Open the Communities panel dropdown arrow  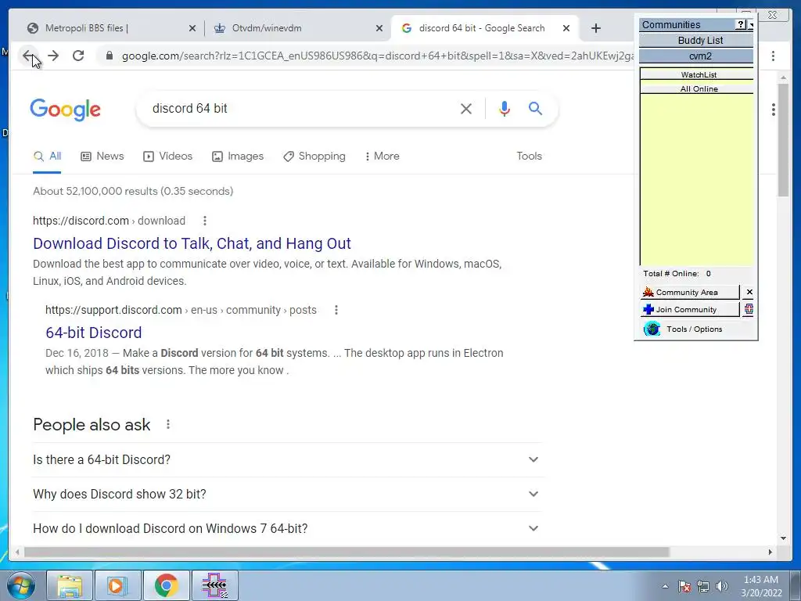point(751,24)
